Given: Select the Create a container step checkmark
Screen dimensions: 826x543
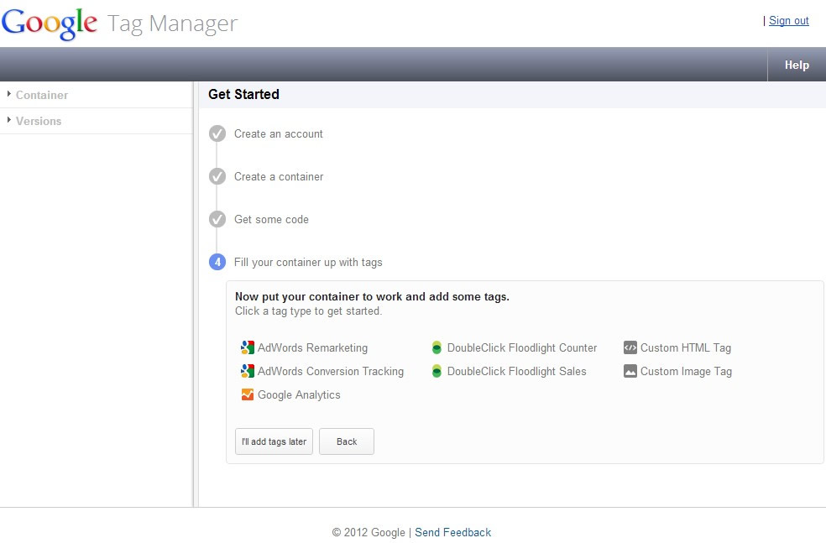Looking at the screenshot, I should tap(217, 176).
